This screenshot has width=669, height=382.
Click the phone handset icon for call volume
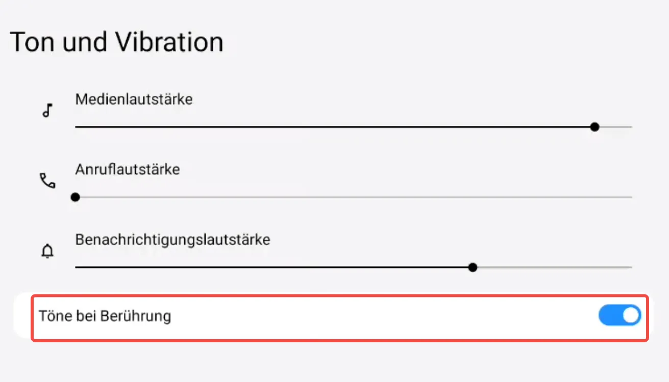click(x=47, y=181)
